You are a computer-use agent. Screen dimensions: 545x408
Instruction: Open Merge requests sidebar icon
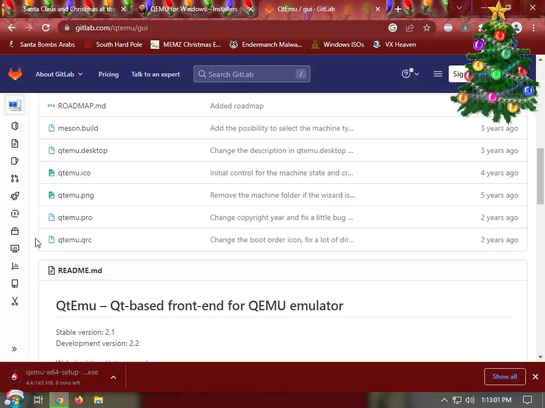[15, 178]
